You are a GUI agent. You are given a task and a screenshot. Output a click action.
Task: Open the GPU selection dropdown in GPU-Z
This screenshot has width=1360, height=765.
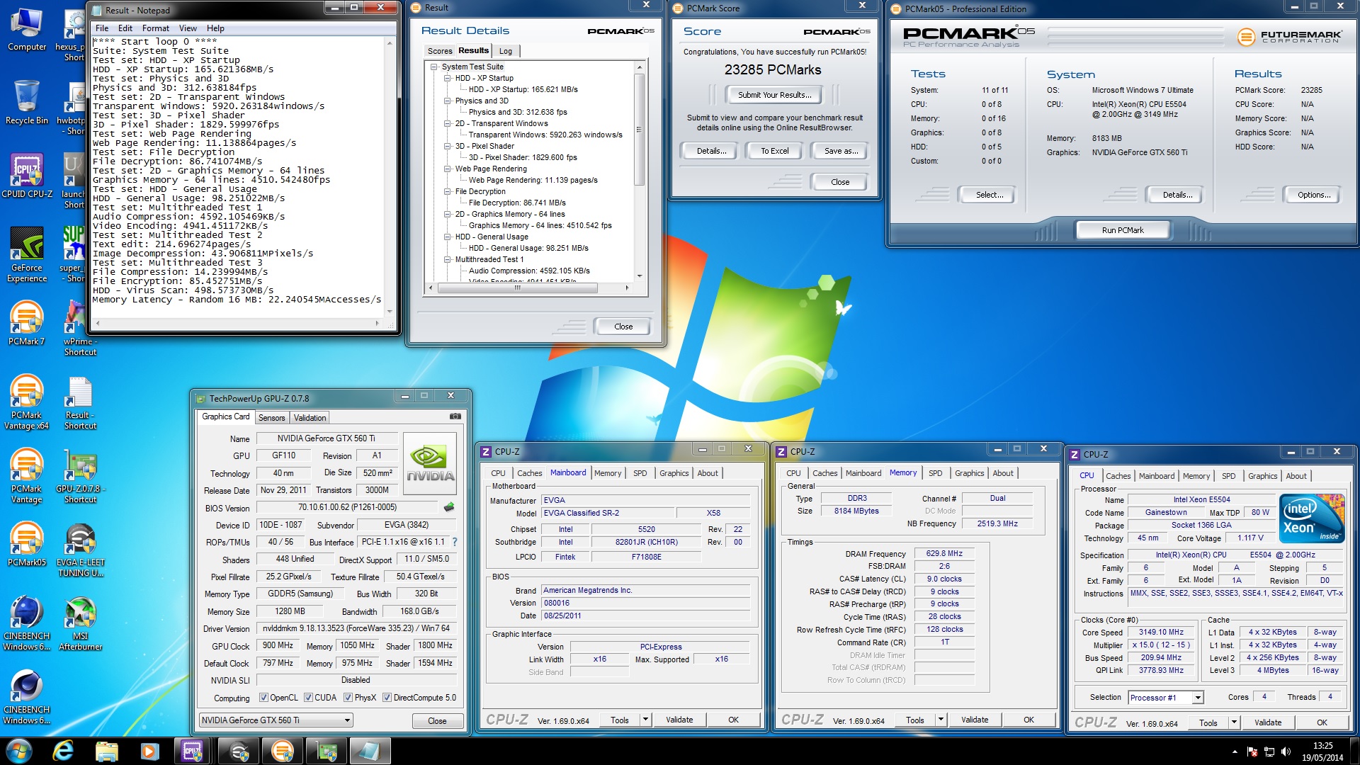[276, 720]
